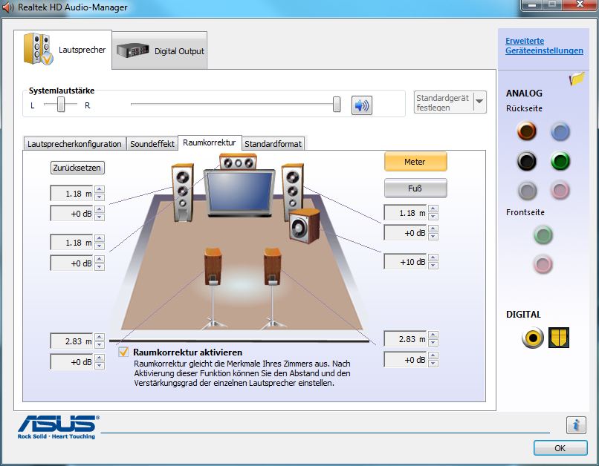Screen dimensions: 599x466
Task: Click the green front panel jack
Action: pos(543,234)
